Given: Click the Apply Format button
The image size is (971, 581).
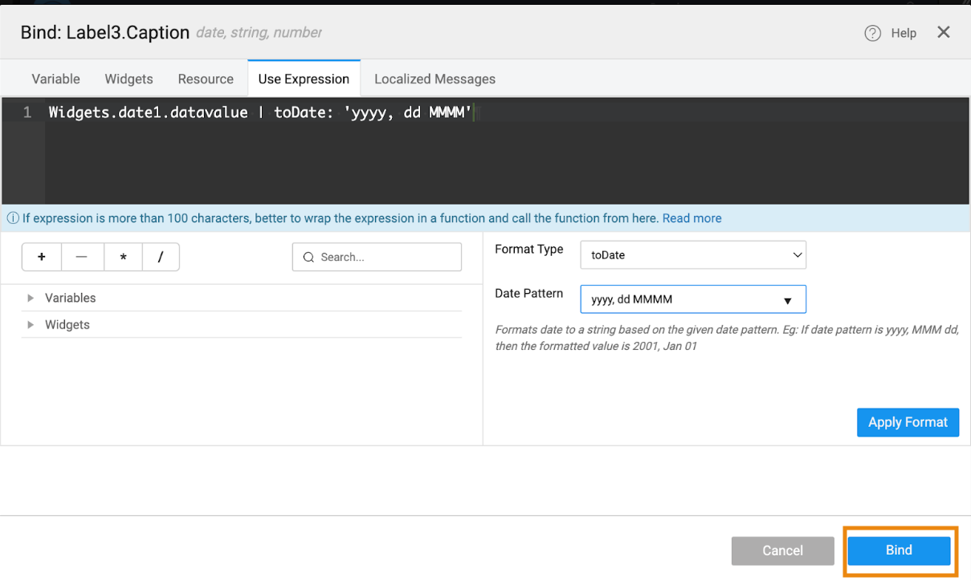Looking at the screenshot, I should 908,422.
